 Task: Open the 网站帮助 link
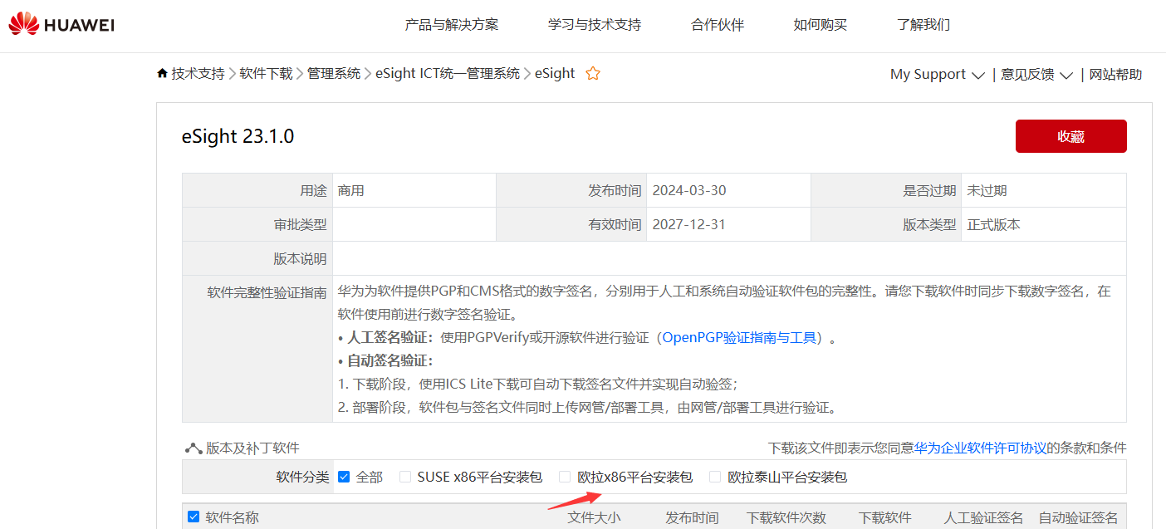[1115, 74]
